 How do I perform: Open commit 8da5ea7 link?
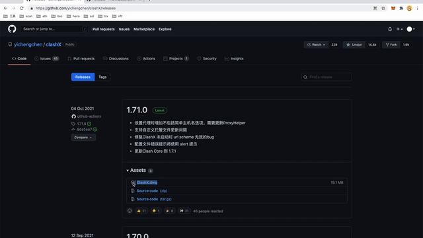(x=84, y=130)
